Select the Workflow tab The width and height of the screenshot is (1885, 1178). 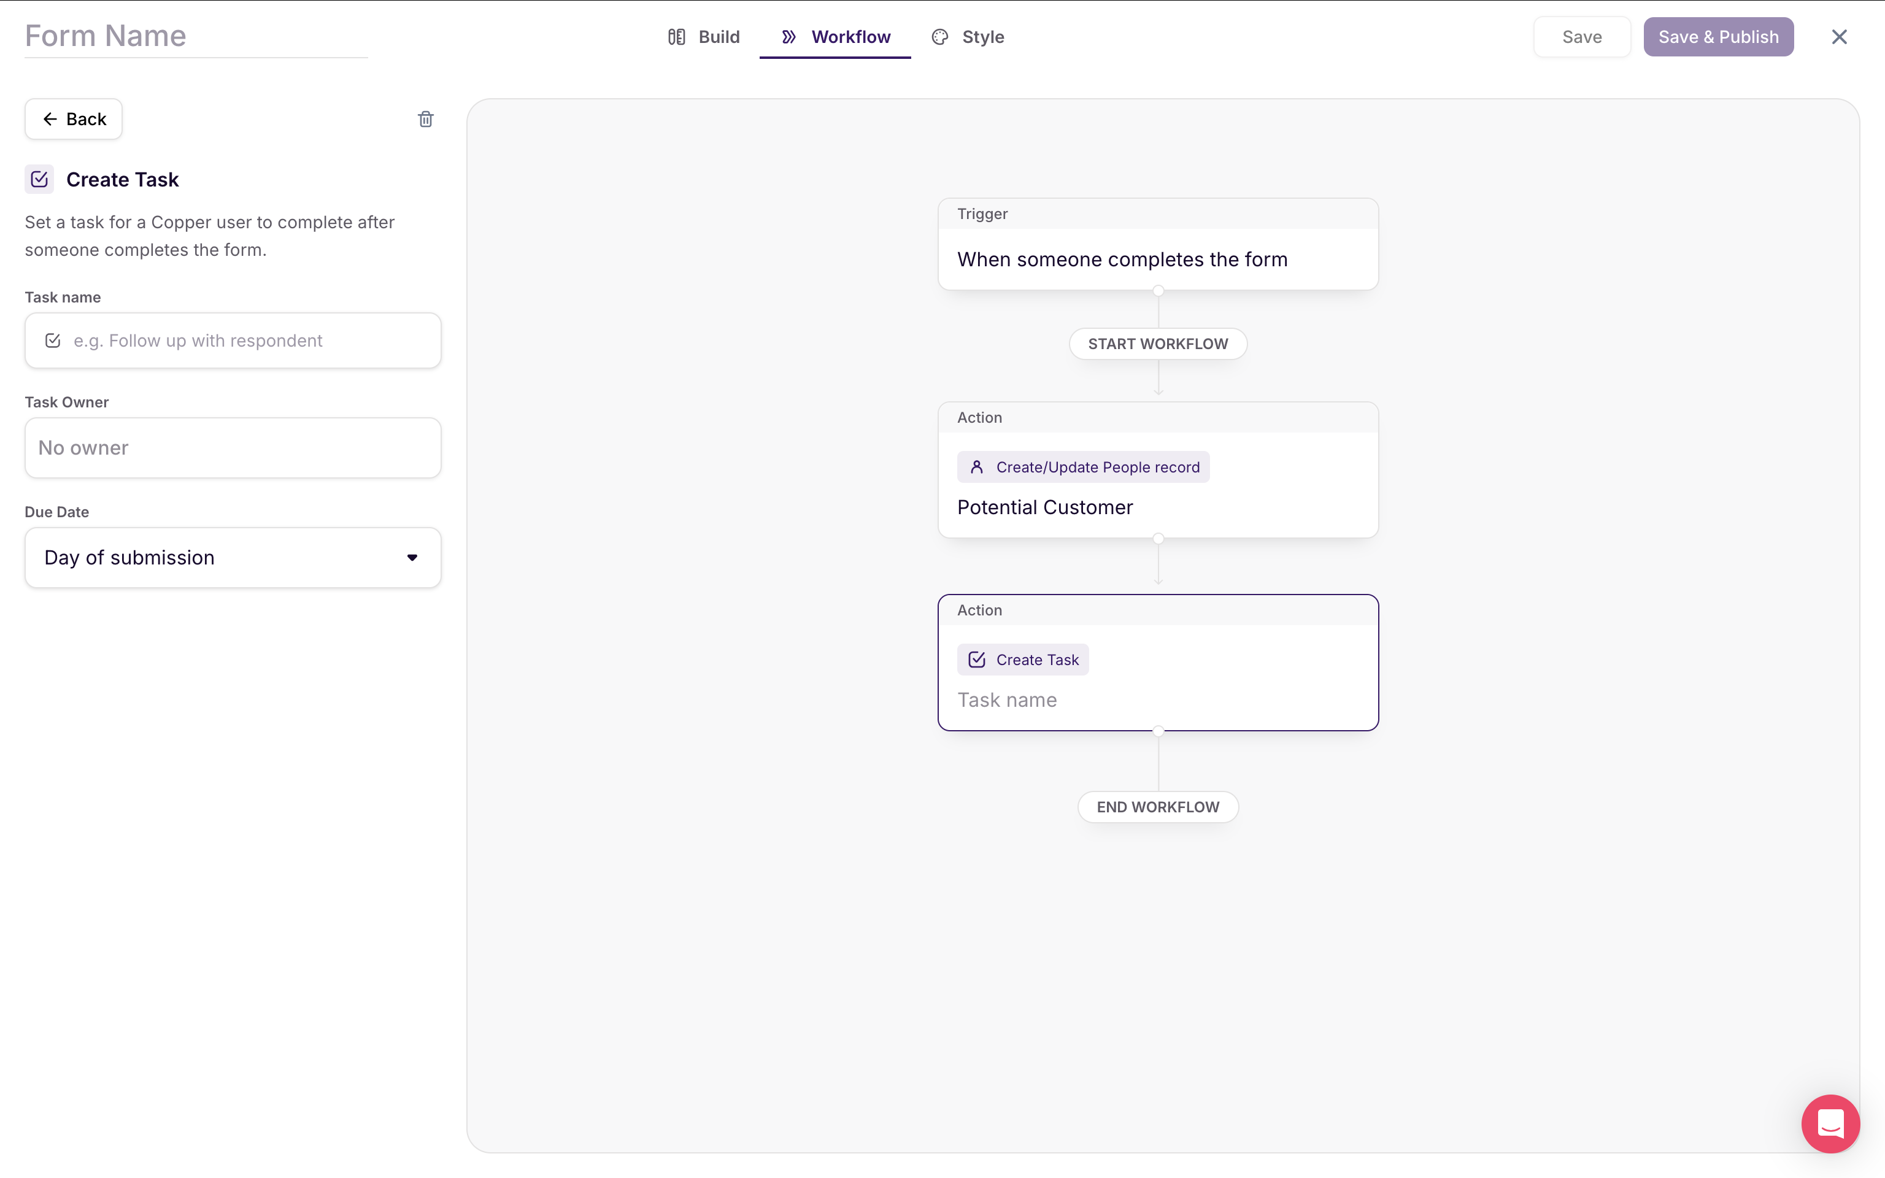[x=835, y=37]
